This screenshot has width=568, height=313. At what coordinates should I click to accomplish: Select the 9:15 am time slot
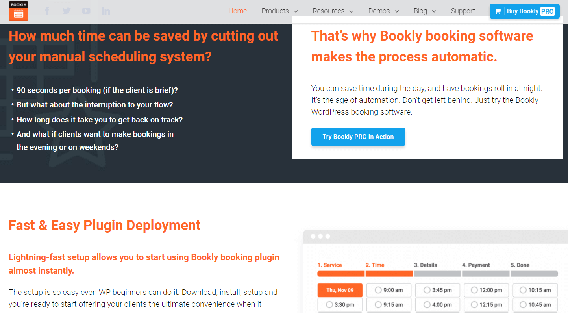click(389, 305)
